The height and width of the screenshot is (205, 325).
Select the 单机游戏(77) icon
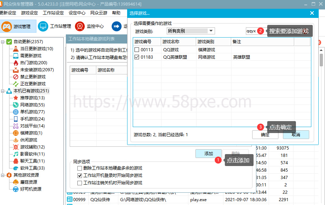16,112
